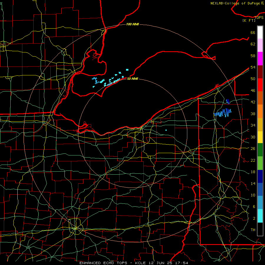The height and width of the screenshot is (265, 265).
Task: Select the dark green legend swatch
Action: [260, 150]
